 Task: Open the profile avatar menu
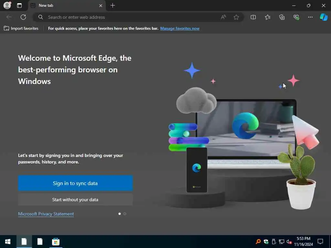point(7,5)
